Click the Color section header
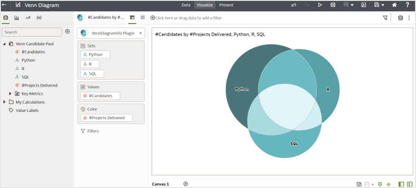416x188 pixels. coord(92,109)
